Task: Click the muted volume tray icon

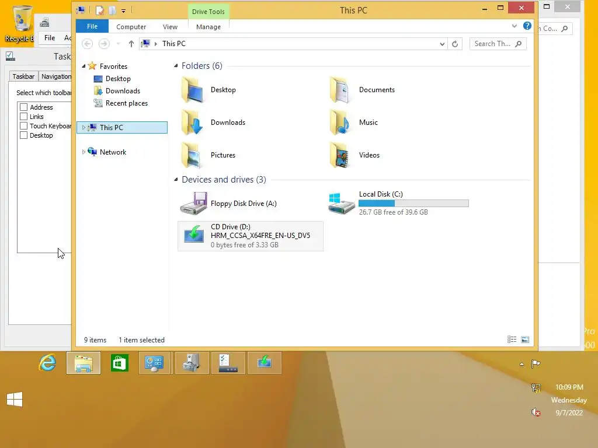Action: click(536, 412)
